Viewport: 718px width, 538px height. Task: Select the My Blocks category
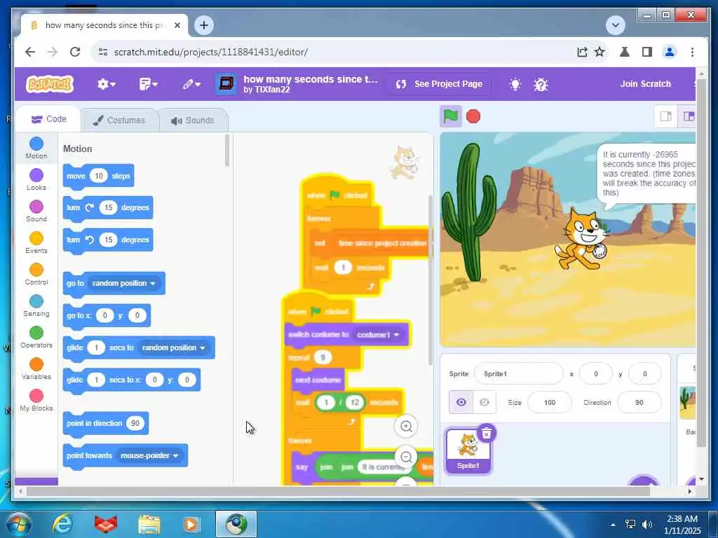tap(36, 401)
